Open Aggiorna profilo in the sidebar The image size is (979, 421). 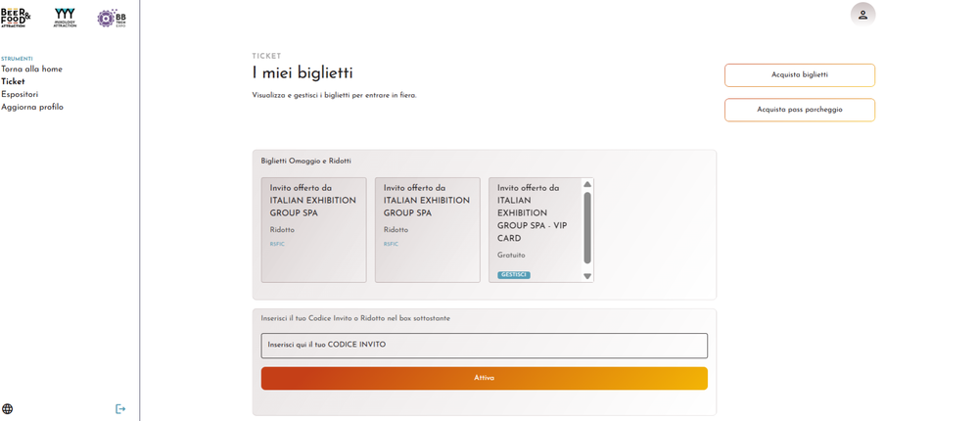click(32, 108)
